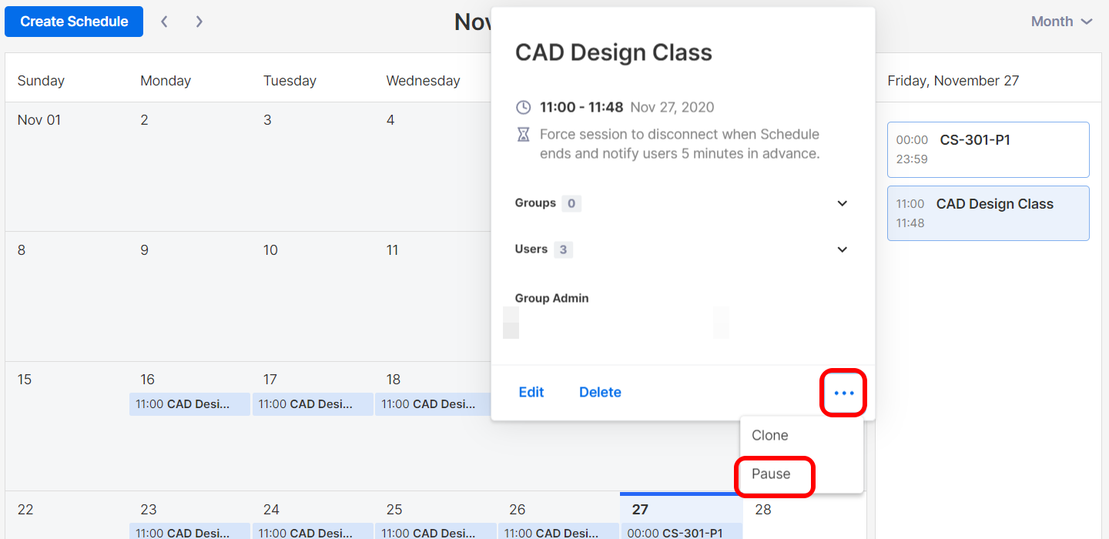Select date 28 in the calendar
The height and width of the screenshot is (539, 1109).
point(763,510)
